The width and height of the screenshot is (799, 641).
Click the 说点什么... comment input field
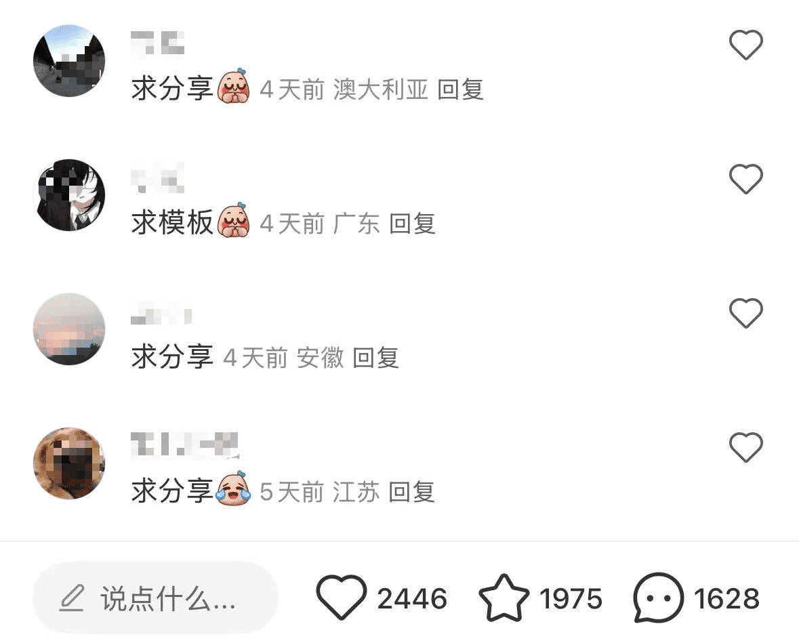pyautogui.click(x=155, y=598)
